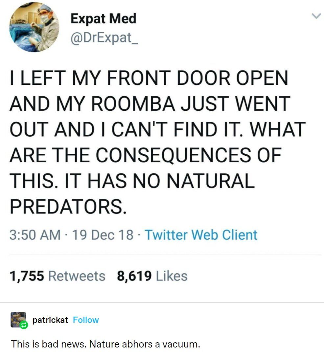The width and height of the screenshot is (324, 358).
Task: Open the tweet options chevron menu
Action: tap(316, 16)
